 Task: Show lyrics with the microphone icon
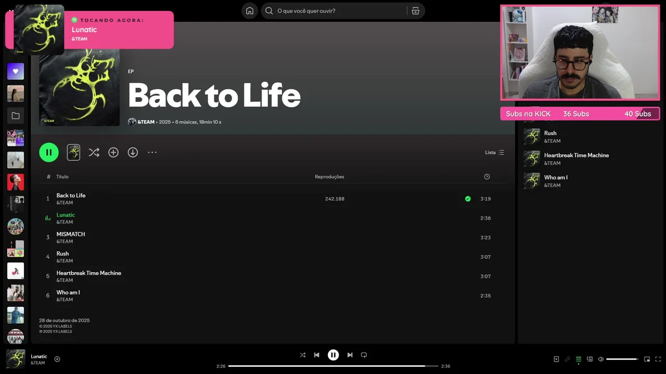tap(567, 359)
